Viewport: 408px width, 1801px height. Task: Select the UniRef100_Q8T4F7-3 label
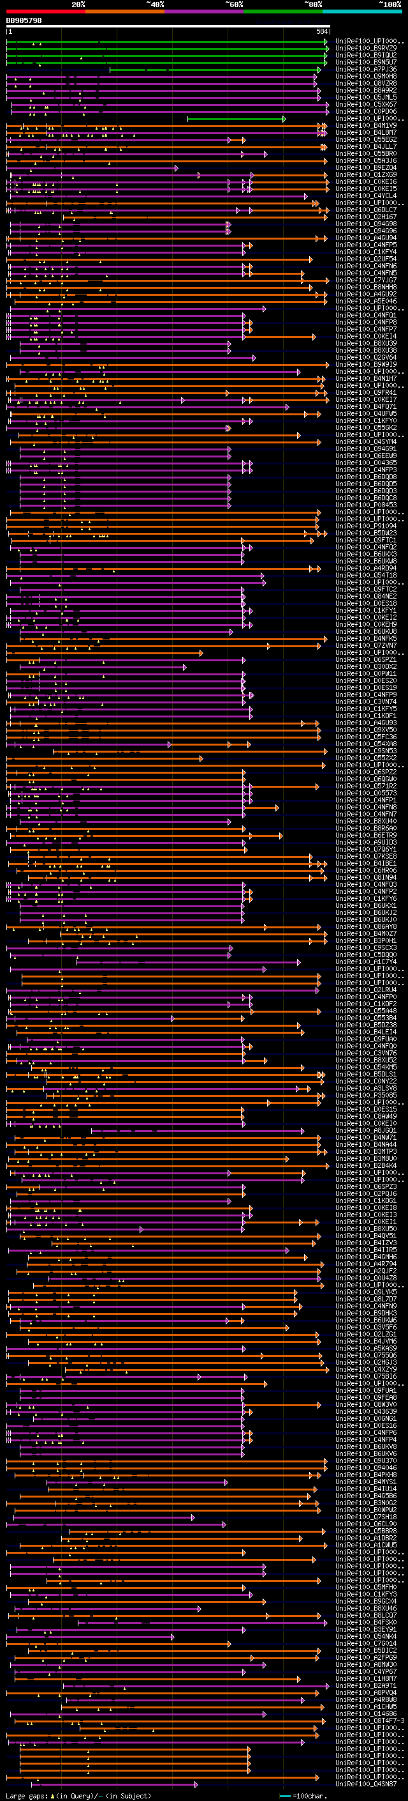click(370, 1720)
